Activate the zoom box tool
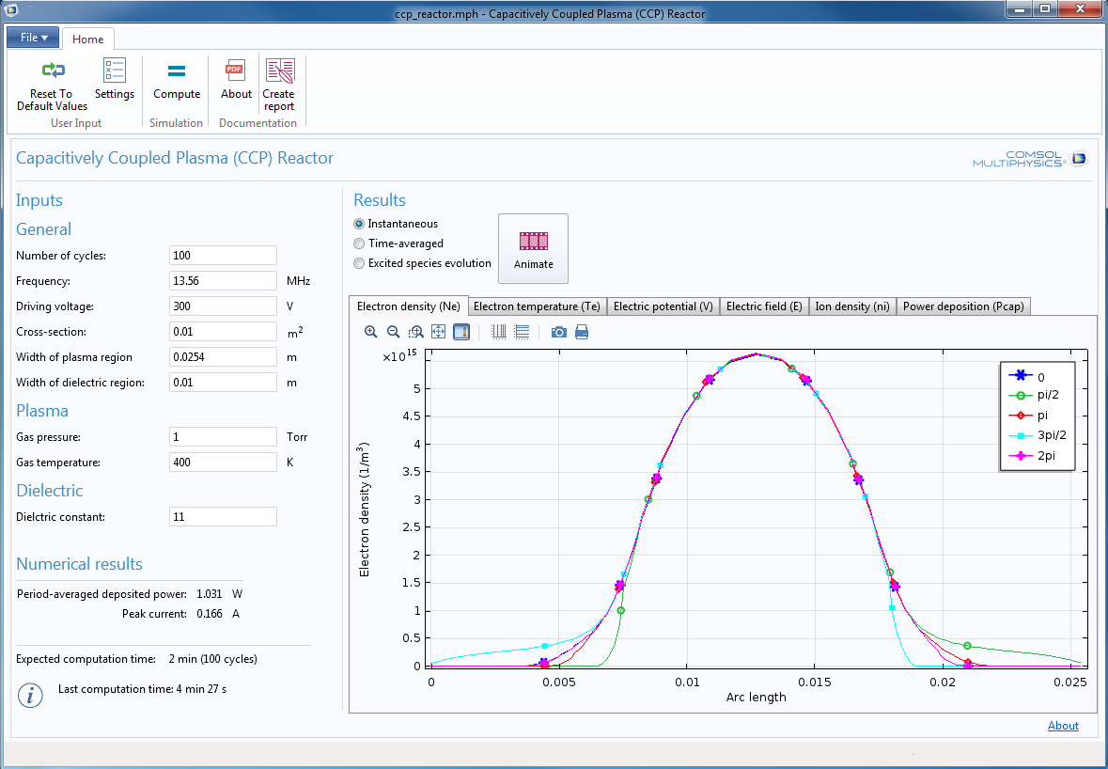 416,332
